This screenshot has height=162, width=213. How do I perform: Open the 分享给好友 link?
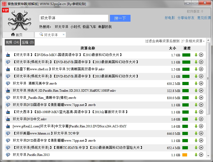(186, 18)
